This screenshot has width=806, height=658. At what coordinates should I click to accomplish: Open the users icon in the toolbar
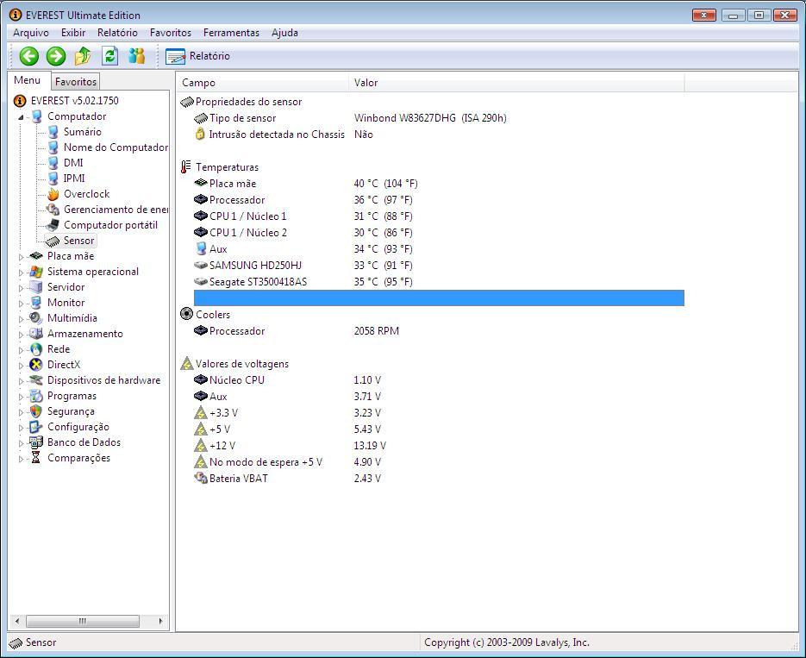pos(137,56)
